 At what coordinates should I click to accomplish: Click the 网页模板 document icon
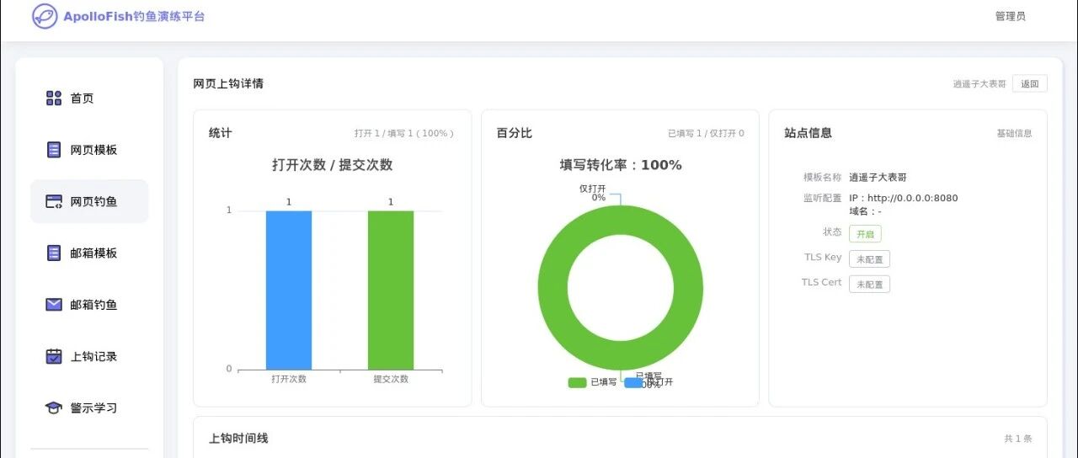tap(54, 150)
